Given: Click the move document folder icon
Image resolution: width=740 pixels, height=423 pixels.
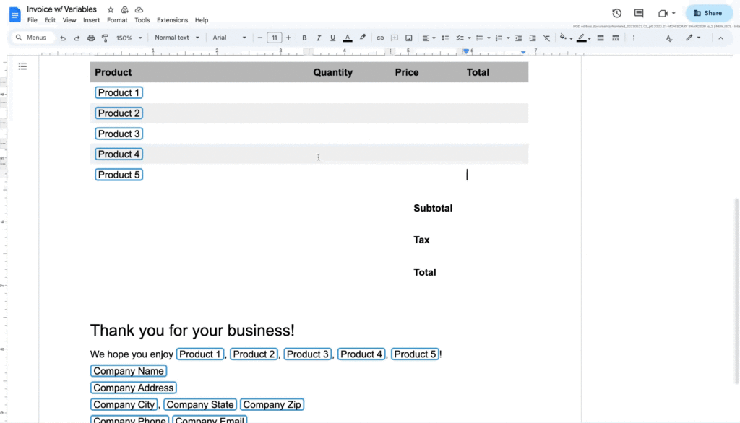Looking at the screenshot, I should pos(124,9).
